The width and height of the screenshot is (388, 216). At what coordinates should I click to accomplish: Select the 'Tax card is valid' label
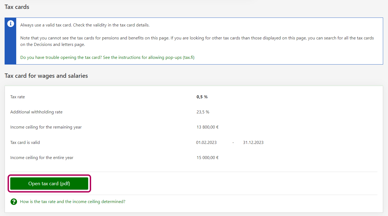pos(25,143)
